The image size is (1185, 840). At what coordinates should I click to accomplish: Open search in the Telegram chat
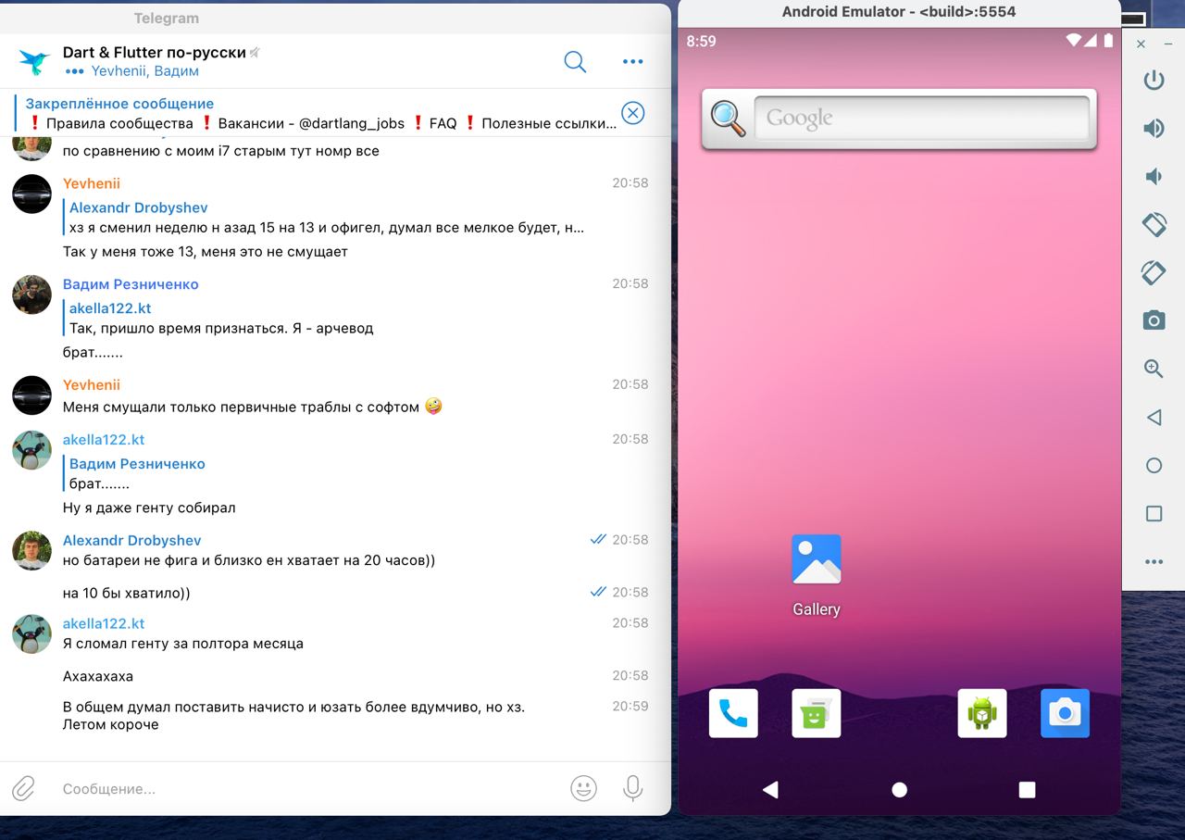(575, 62)
